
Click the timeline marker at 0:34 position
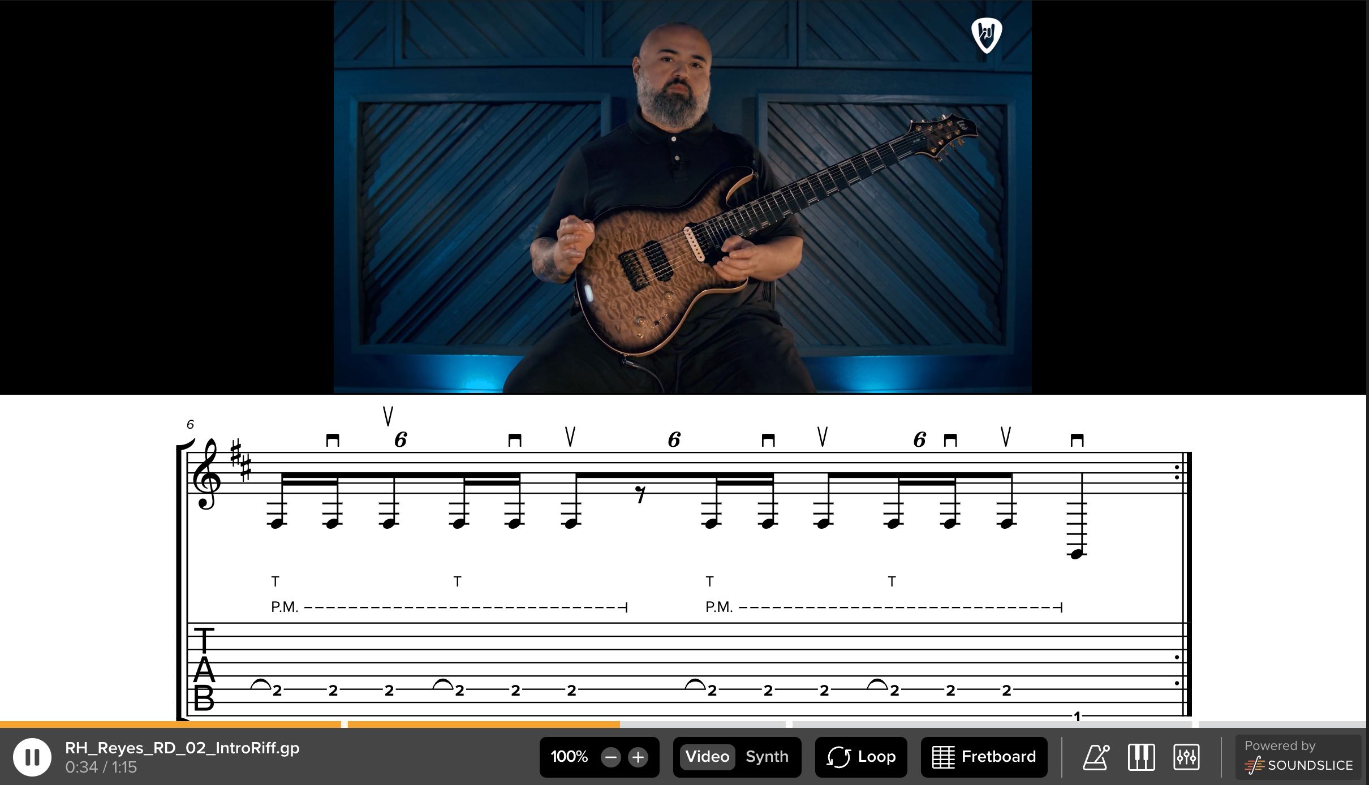(x=621, y=724)
